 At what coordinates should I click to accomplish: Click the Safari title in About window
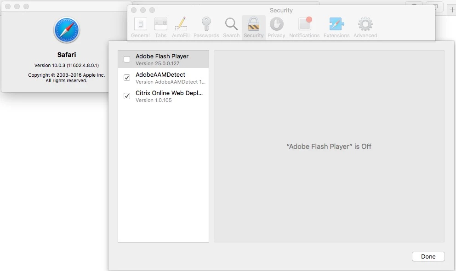pos(67,55)
